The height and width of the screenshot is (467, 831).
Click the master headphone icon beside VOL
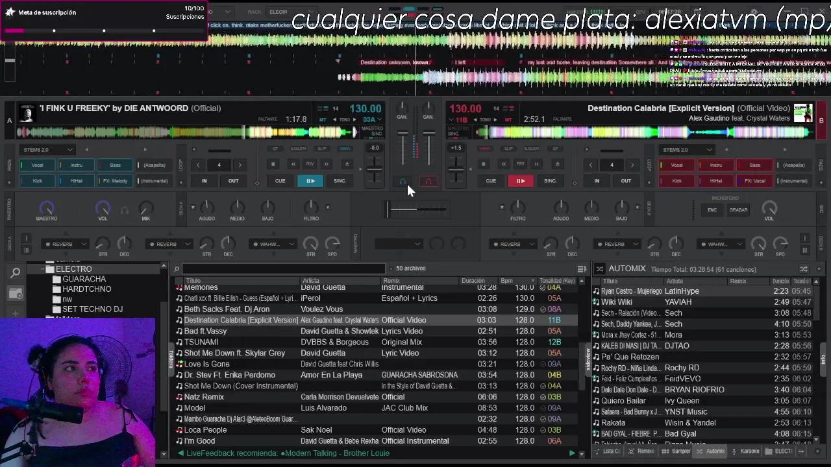[x=125, y=210]
